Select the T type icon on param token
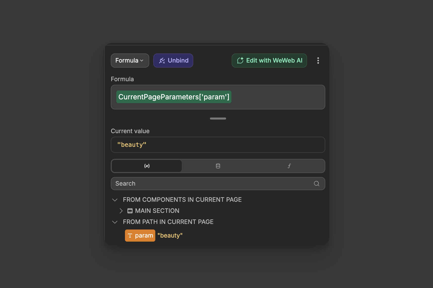This screenshot has width=433, height=288. pos(130,235)
